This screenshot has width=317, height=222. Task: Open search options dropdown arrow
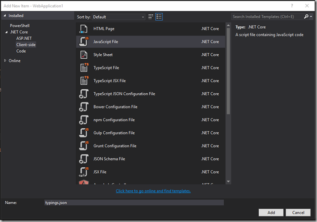311,17
